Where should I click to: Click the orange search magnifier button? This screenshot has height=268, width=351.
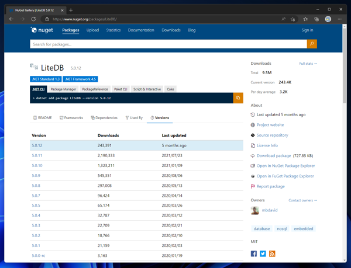pos(312,44)
